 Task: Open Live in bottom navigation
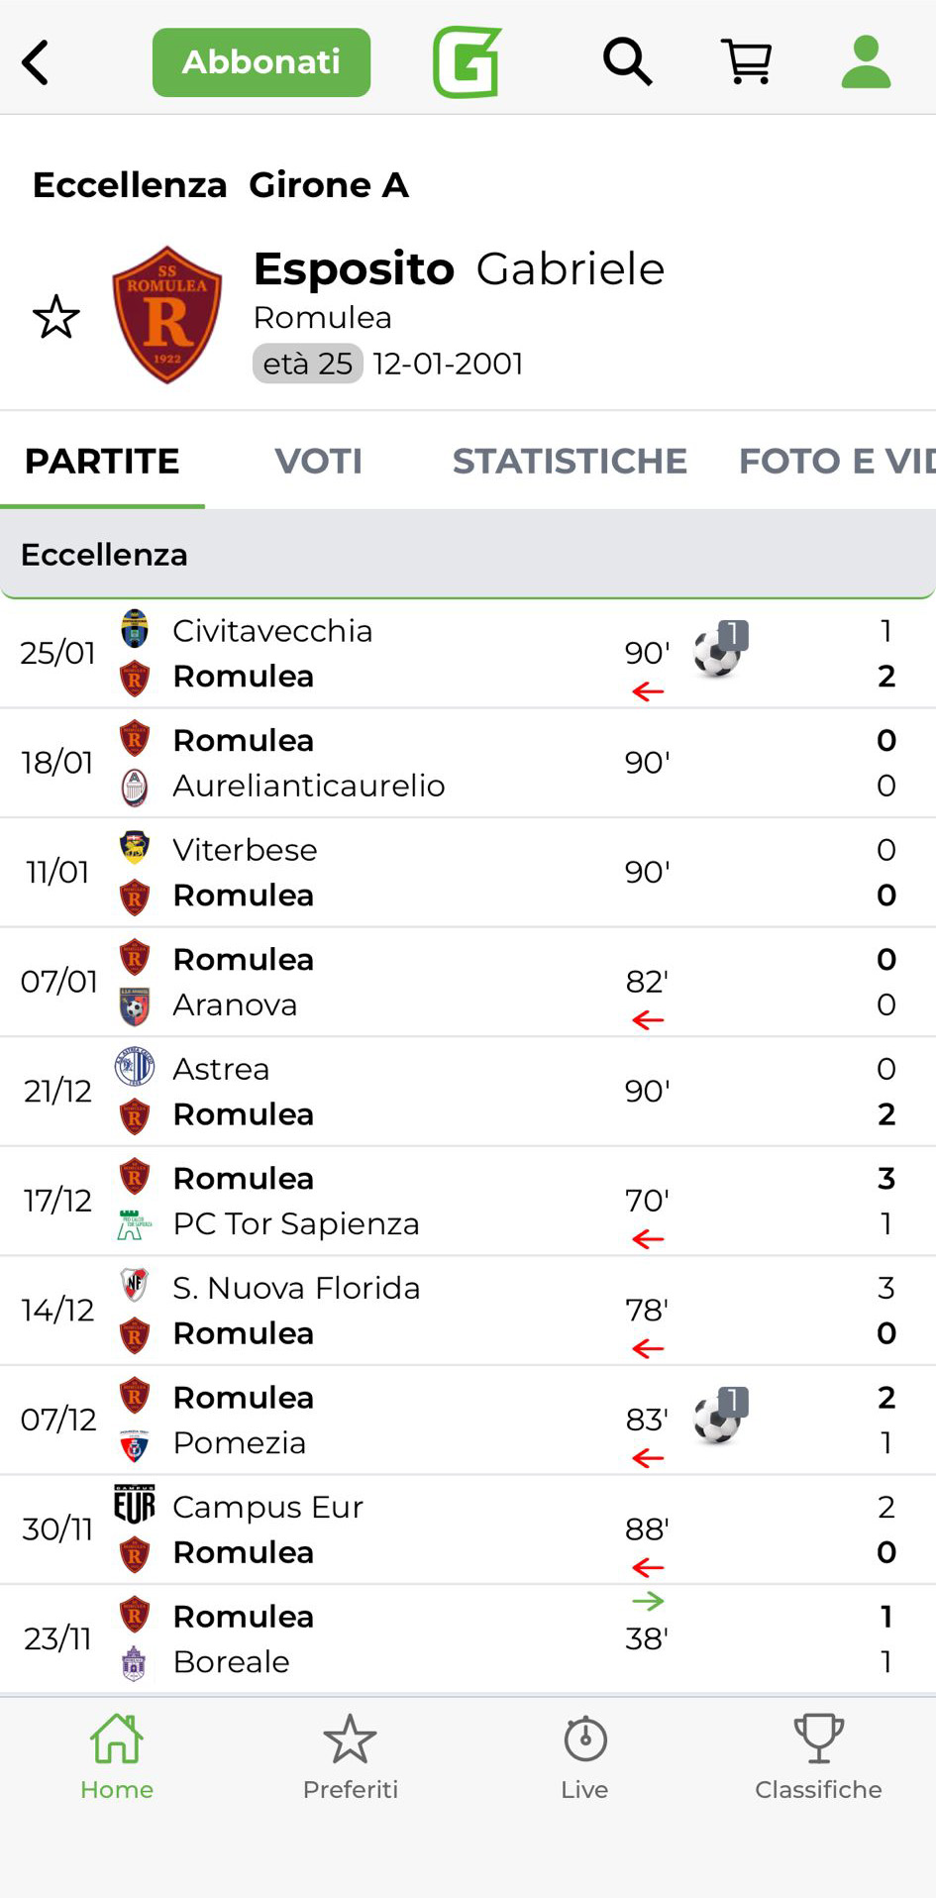click(x=584, y=1757)
